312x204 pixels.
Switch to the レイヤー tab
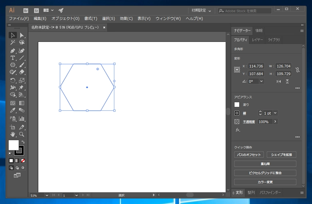(x=258, y=40)
